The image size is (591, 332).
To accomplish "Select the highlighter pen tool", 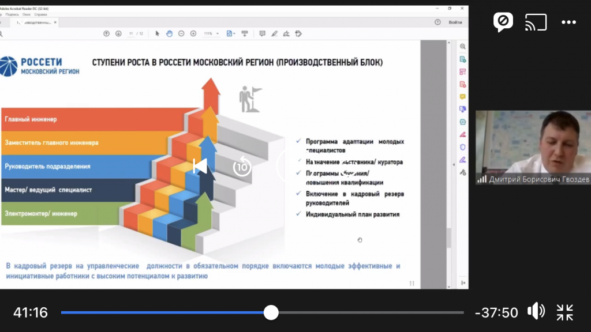I will coord(274,33).
